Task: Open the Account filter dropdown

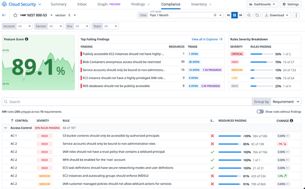Action: [17, 26]
